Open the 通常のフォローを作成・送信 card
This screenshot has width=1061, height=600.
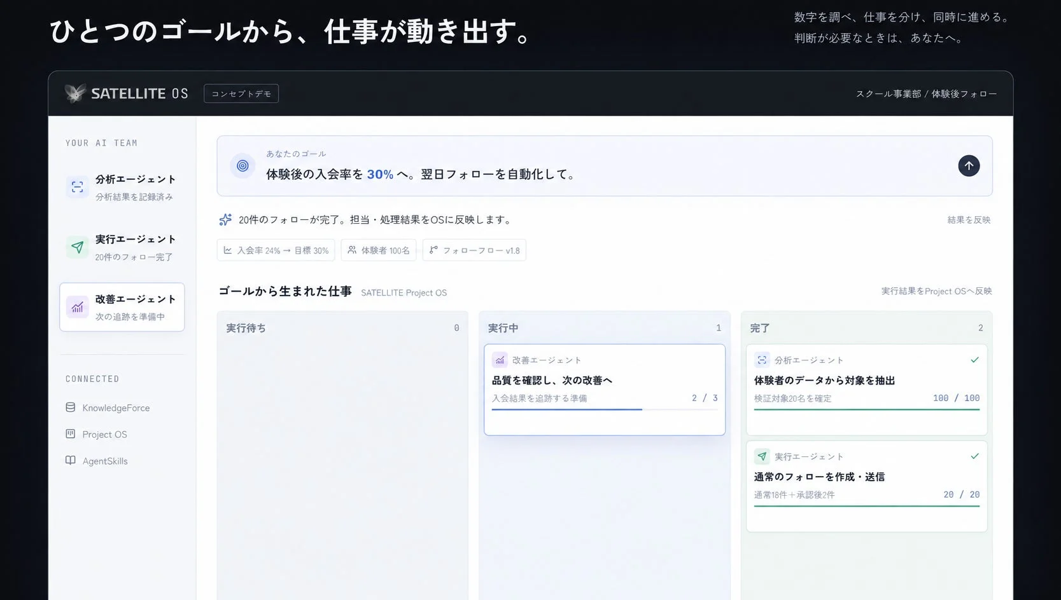866,486
